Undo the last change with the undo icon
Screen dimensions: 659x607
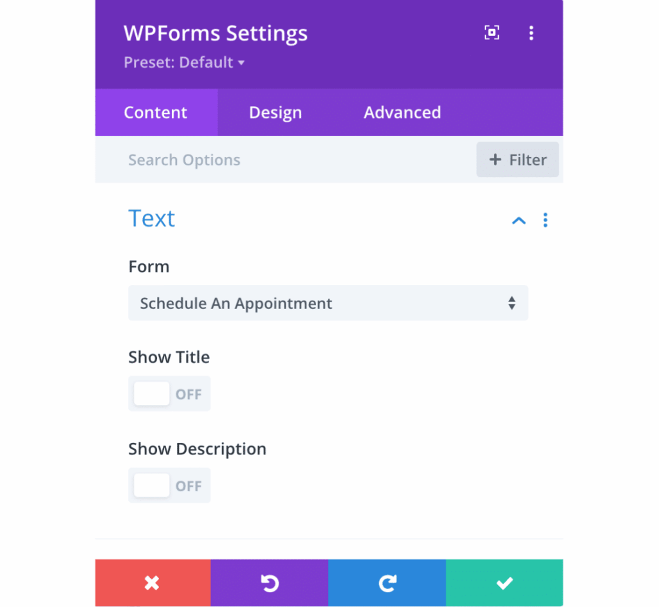point(270,583)
